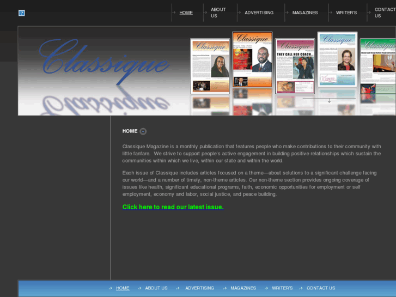Click the round arrow icon next to HOME heading

click(x=143, y=131)
